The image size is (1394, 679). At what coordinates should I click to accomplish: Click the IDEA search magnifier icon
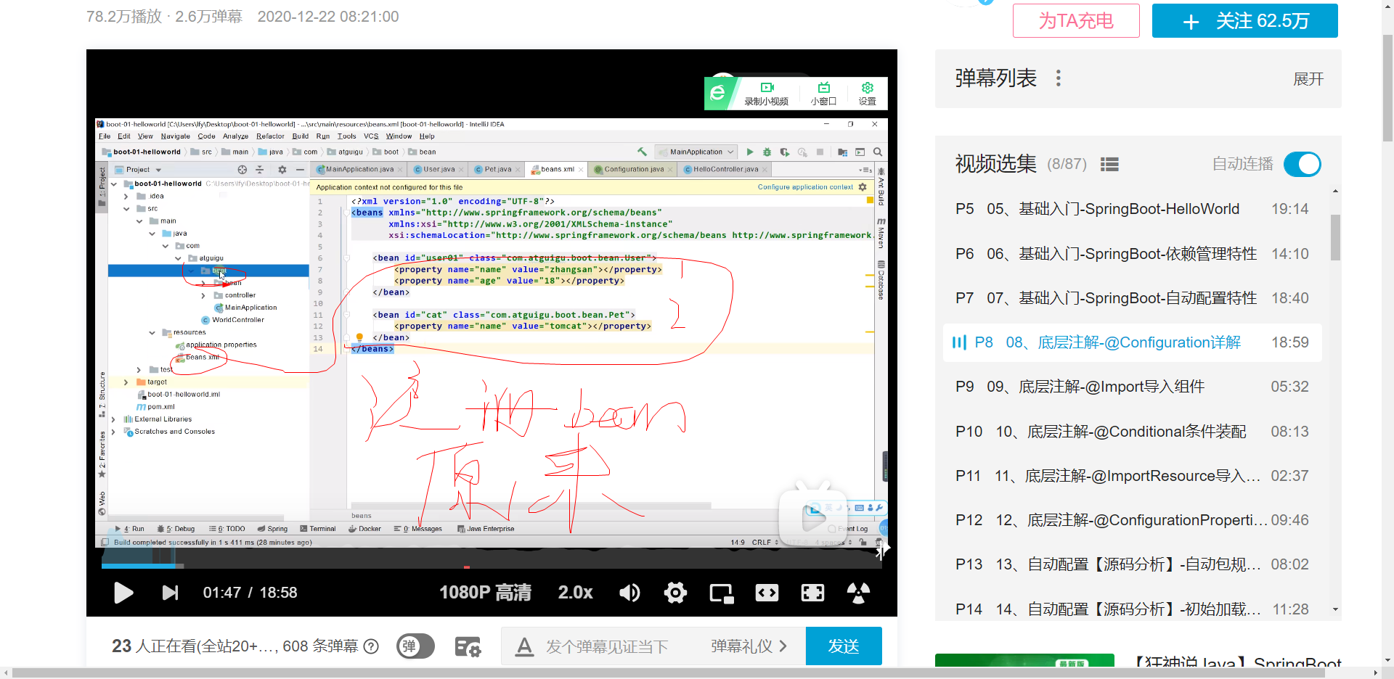tap(878, 152)
